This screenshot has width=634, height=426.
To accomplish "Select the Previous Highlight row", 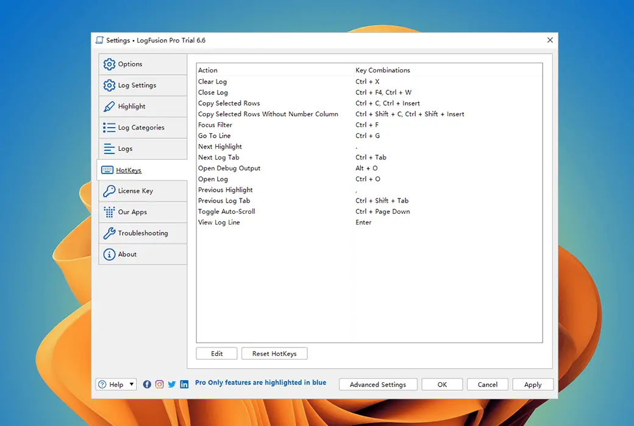I will coord(369,190).
